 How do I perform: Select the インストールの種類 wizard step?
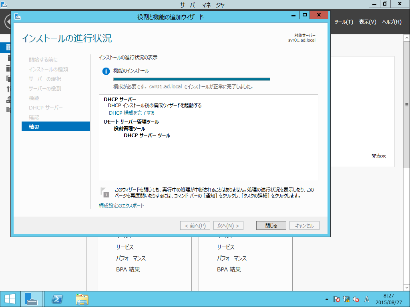pos(48,69)
